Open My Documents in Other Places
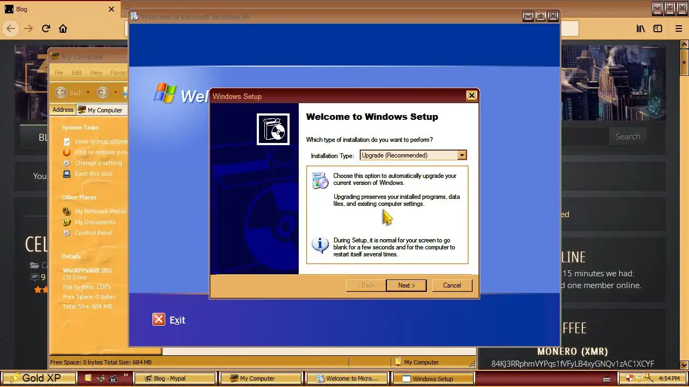The width and height of the screenshot is (689, 387). point(95,222)
